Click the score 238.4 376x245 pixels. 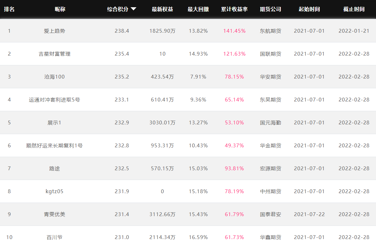(x=122, y=31)
